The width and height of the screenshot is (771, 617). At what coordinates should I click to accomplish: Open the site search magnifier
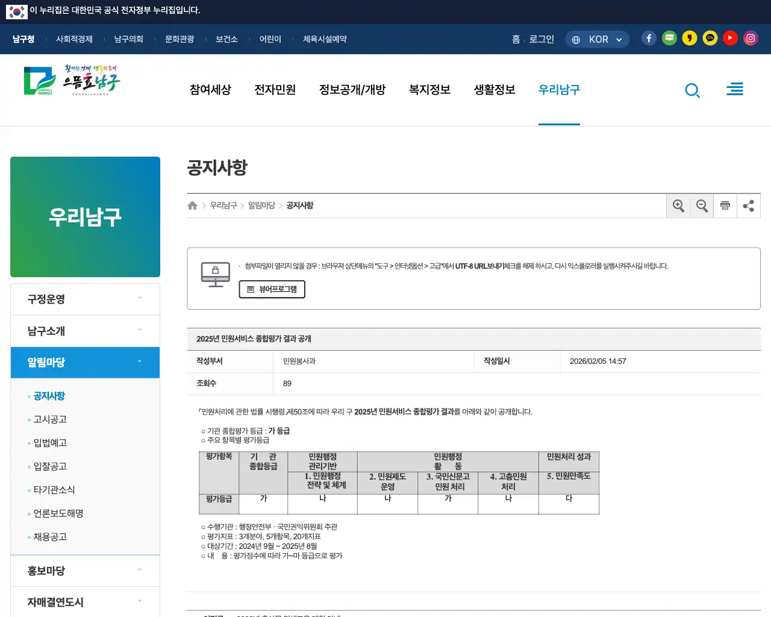[x=692, y=90]
